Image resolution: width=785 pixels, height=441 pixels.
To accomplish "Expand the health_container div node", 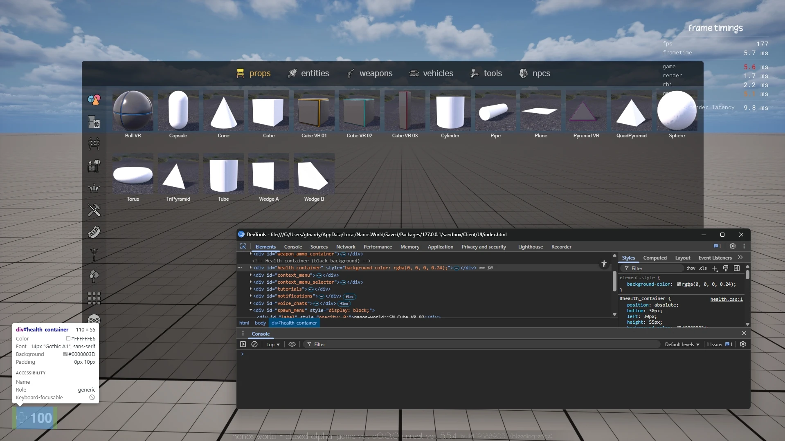I will [251, 268].
